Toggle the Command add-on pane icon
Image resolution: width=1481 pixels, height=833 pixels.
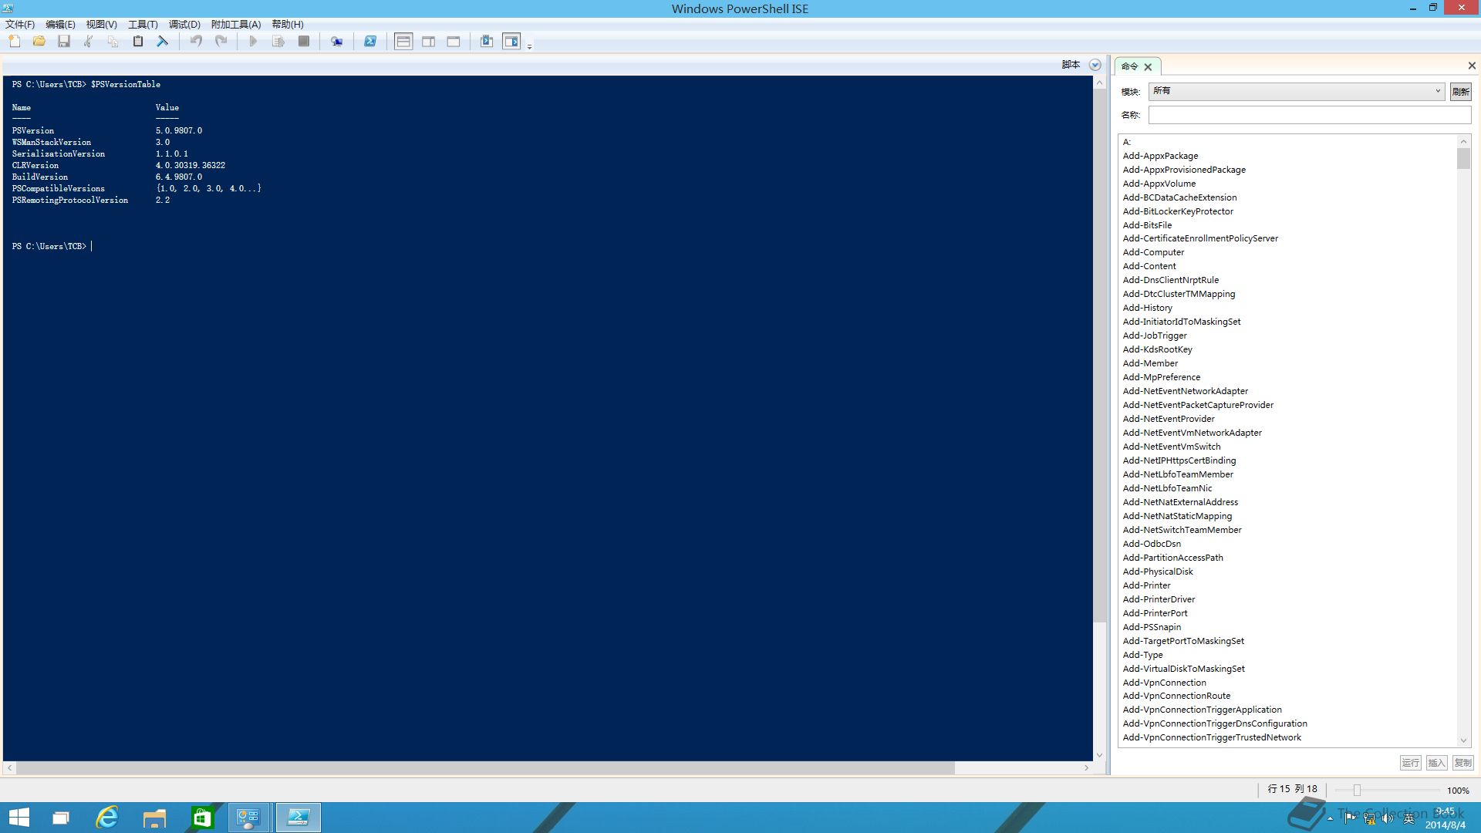(511, 42)
